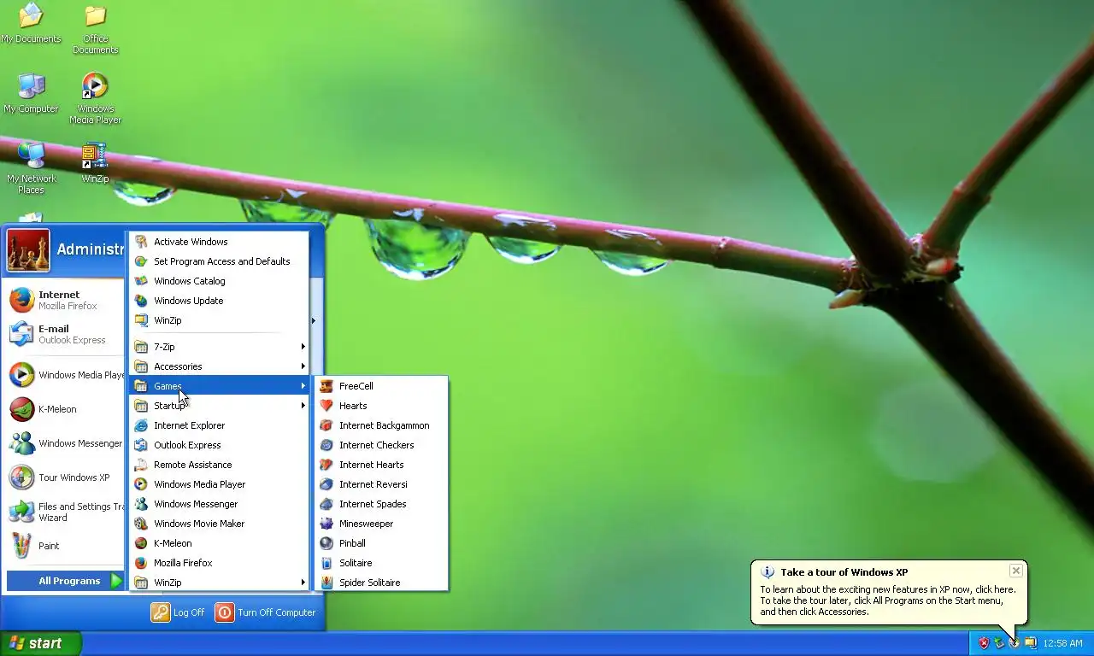Click the tour balloon message text

click(888, 600)
